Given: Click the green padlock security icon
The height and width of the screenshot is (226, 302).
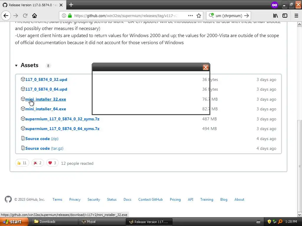Looking at the screenshot, I should tap(70, 16).
